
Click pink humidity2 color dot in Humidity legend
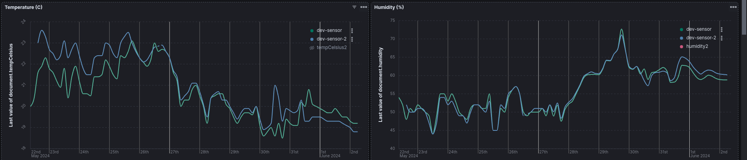[682, 47]
